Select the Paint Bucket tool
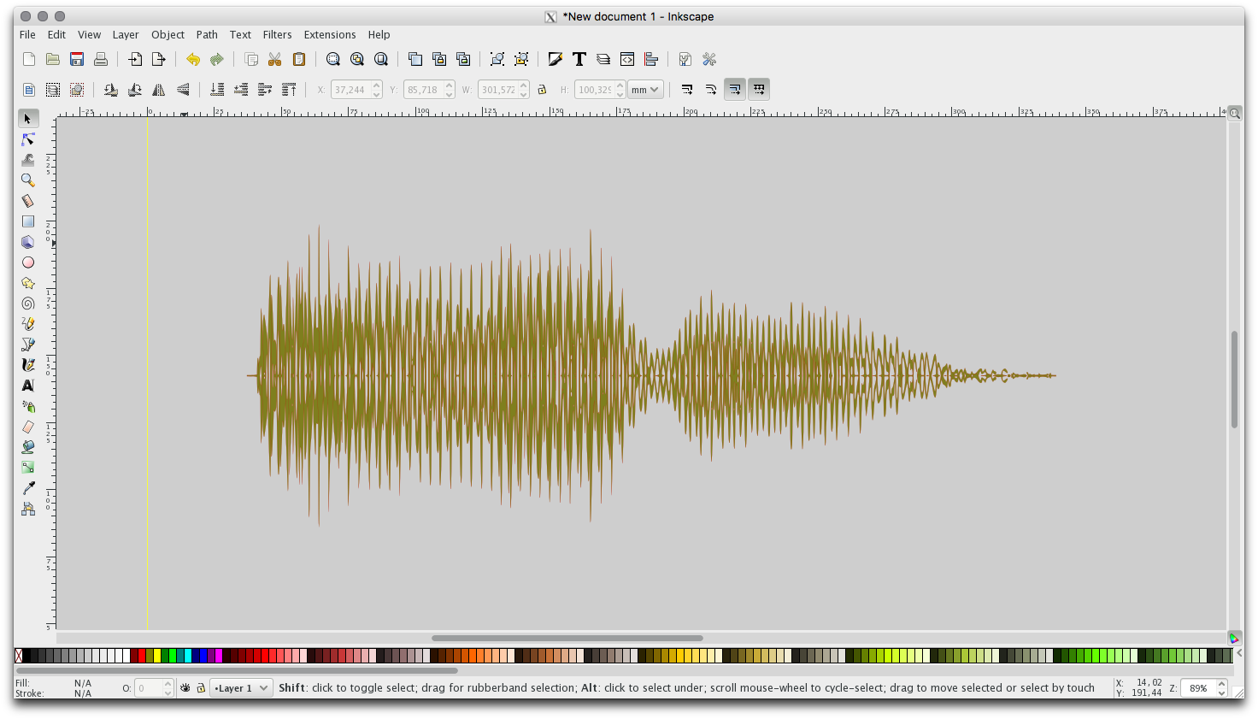The height and width of the screenshot is (719, 1258). point(28,447)
